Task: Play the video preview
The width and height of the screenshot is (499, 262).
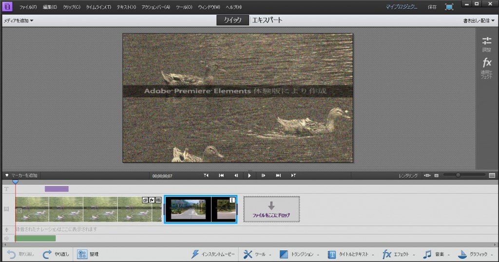Action: pyautogui.click(x=249, y=175)
